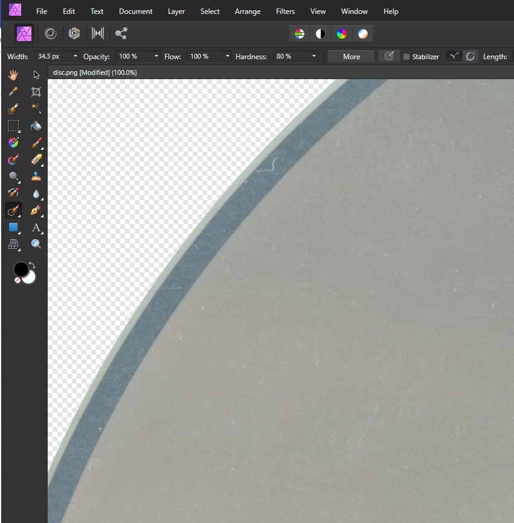Open the Layer menu
The image size is (514, 523).
pyautogui.click(x=176, y=11)
